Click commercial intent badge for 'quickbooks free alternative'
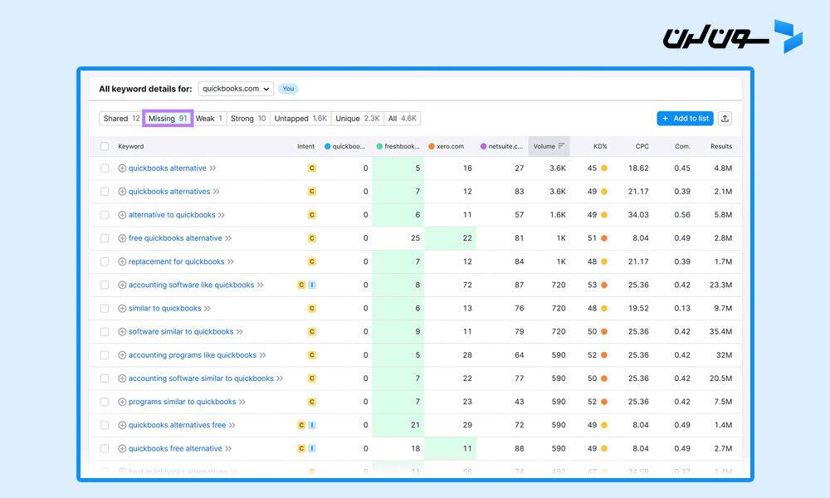 (x=301, y=448)
